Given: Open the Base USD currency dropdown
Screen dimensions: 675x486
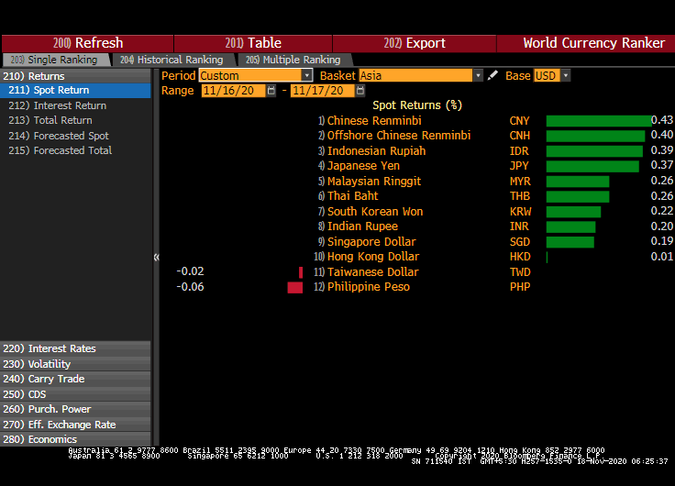Looking at the screenshot, I should point(565,75).
